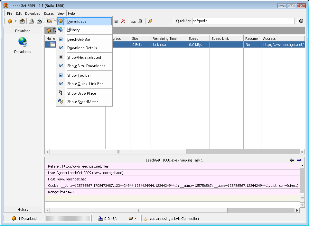The image size is (309, 226).
Task: Toggle Show Quick-Link Bar checkbox
Action: point(61,83)
